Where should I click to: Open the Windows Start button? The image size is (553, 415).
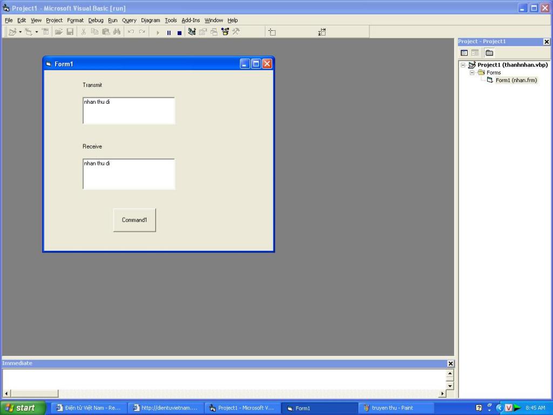click(x=23, y=408)
